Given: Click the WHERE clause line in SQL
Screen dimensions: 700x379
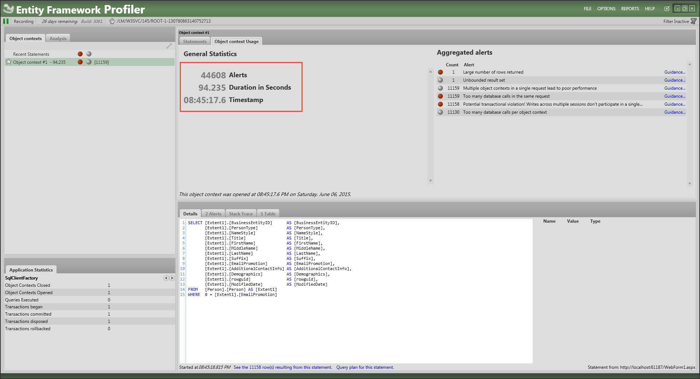Looking at the screenshot, I should [233, 295].
